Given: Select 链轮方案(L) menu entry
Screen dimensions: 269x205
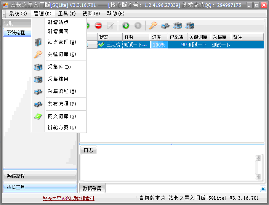Looking at the screenshot, I should point(59,128).
